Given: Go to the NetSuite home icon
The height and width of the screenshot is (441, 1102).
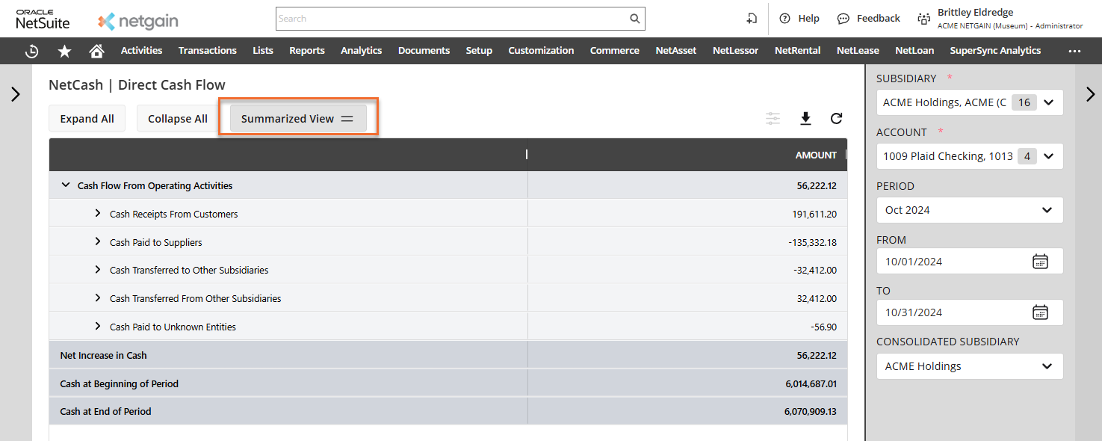Looking at the screenshot, I should 96,51.
